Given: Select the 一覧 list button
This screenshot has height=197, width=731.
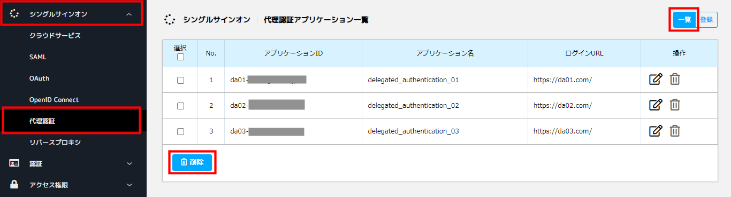Looking at the screenshot, I should point(684,20).
